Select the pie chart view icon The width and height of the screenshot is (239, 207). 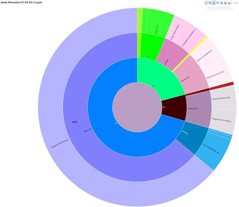[x=214, y=3]
